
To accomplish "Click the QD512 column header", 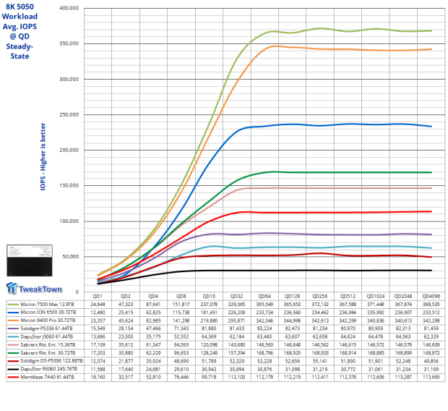I will [x=348, y=296].
